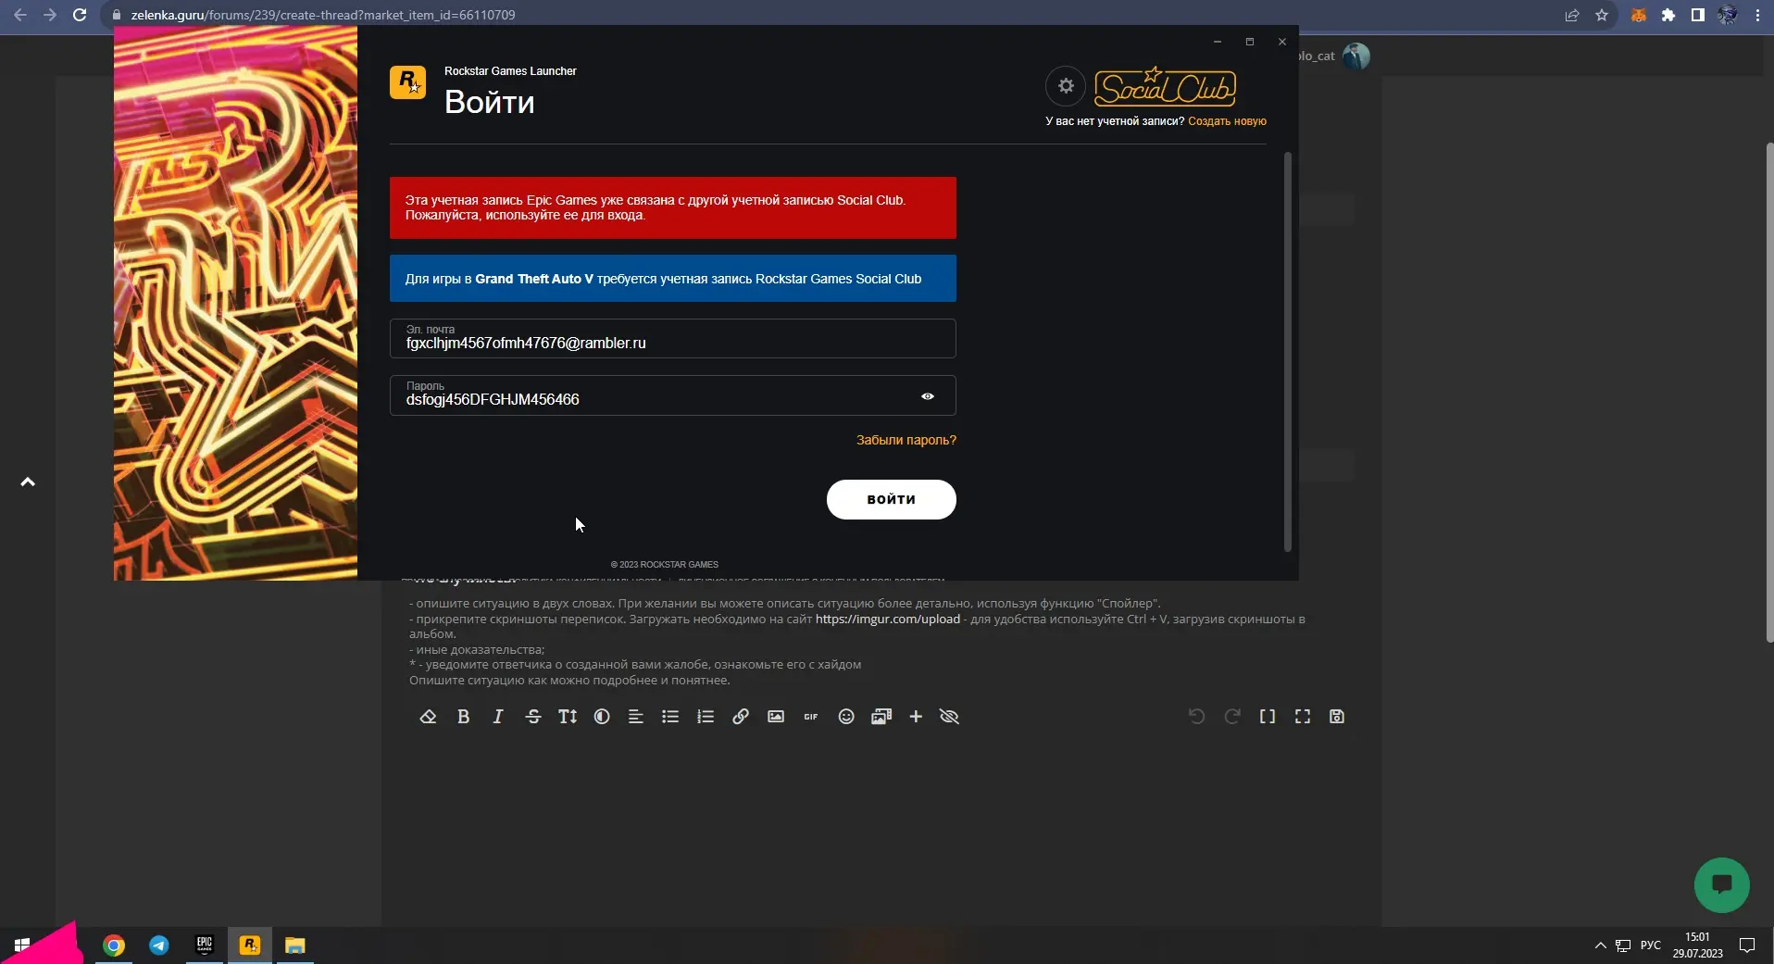The width and height of the screenshot is (1774, 964).
Task: Open the emoji smiley picker
Action: coord(846,717)
